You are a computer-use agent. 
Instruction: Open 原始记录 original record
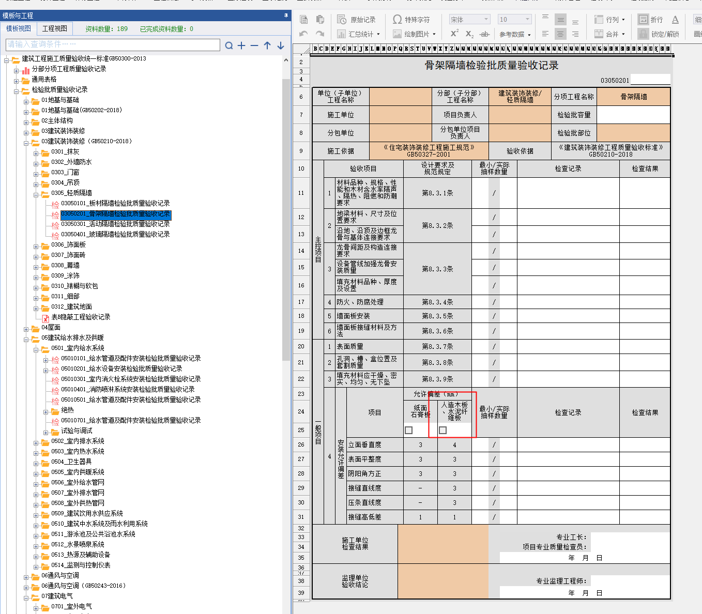click(357, 20)
